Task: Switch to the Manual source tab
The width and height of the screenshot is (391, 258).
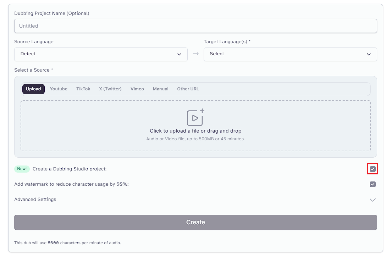Action: [x=161, y=89]
